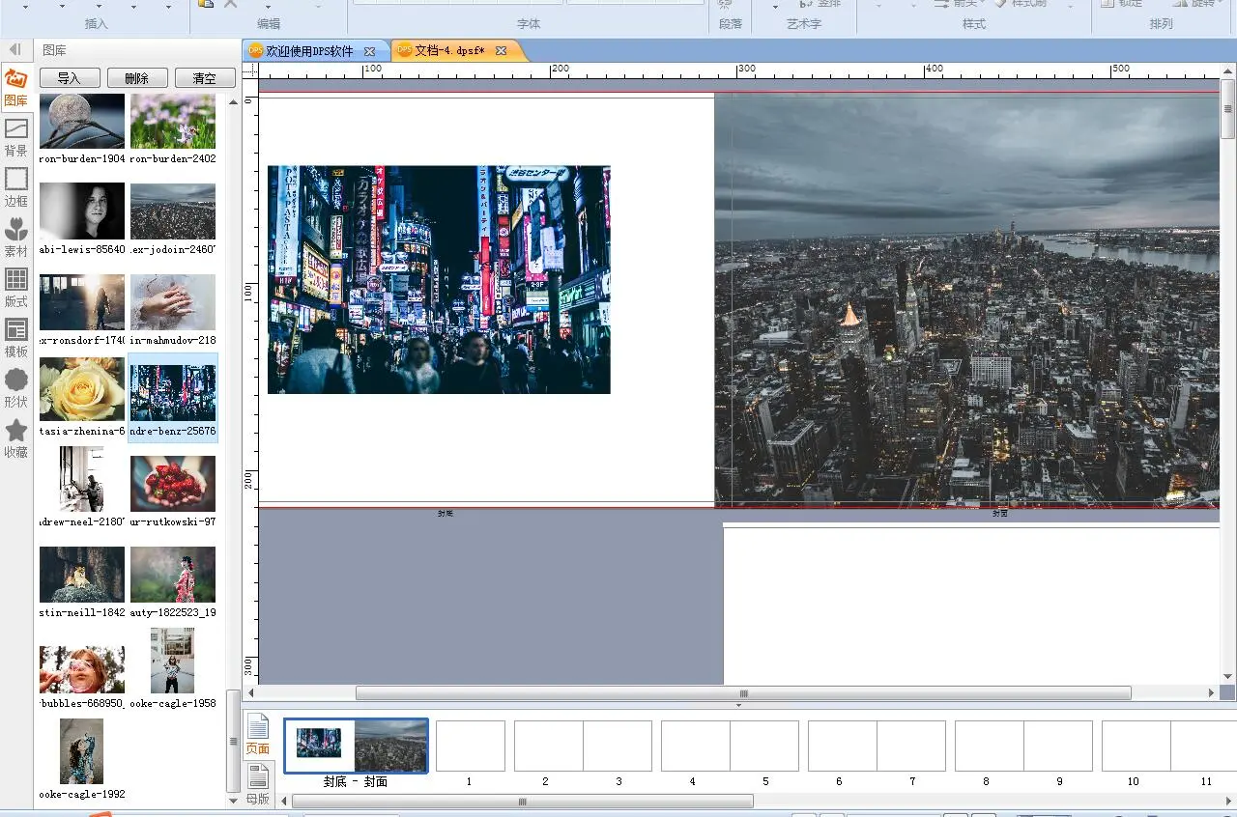
Task: Select the Tokyo neon street image on canvas
Action: tap(439, 279)
